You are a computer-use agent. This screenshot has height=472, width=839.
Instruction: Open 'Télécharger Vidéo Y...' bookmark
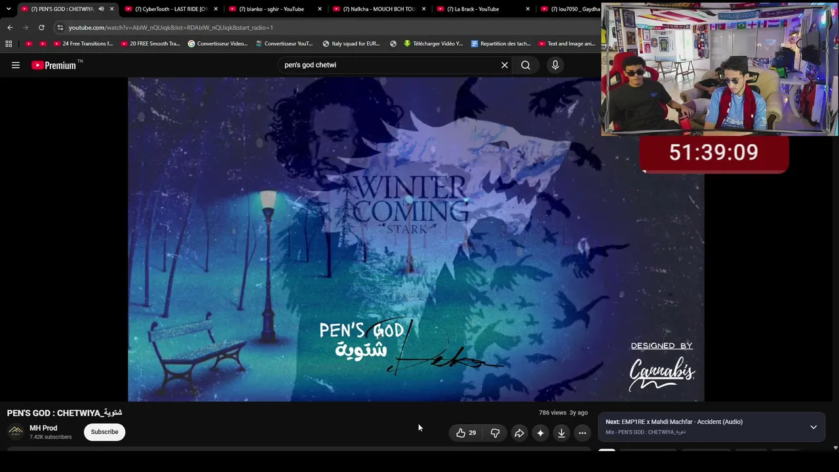(x=433, y=44)
